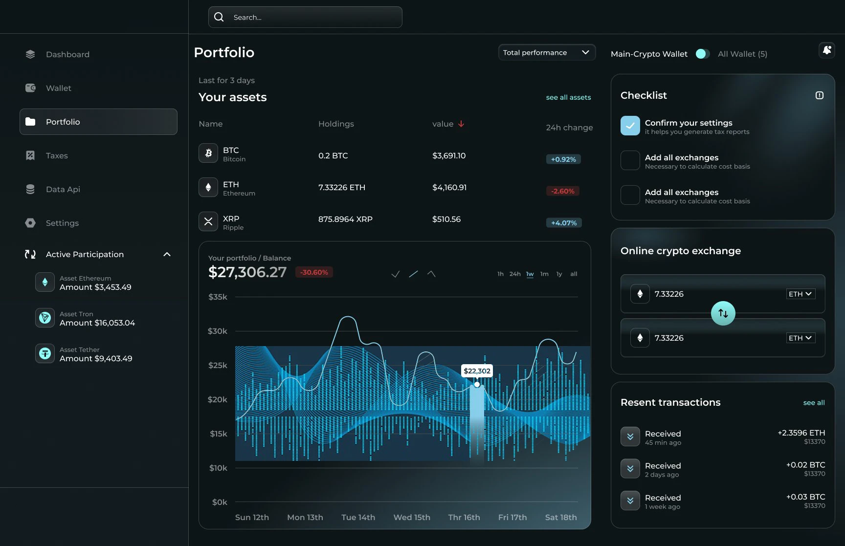Screen dimensions: 845x546
Task: Uncheck Confirm your settings checkbox
Action: tap(630, 126)
